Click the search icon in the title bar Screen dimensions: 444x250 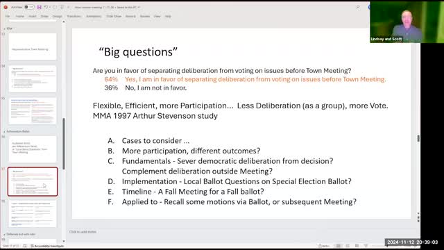click(358, 7)
